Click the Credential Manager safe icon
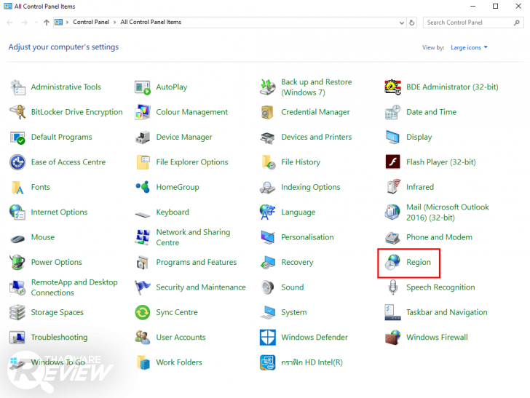The height and width of the screenshot is (398, 530). pyautogui.click(x=268, y=112)
